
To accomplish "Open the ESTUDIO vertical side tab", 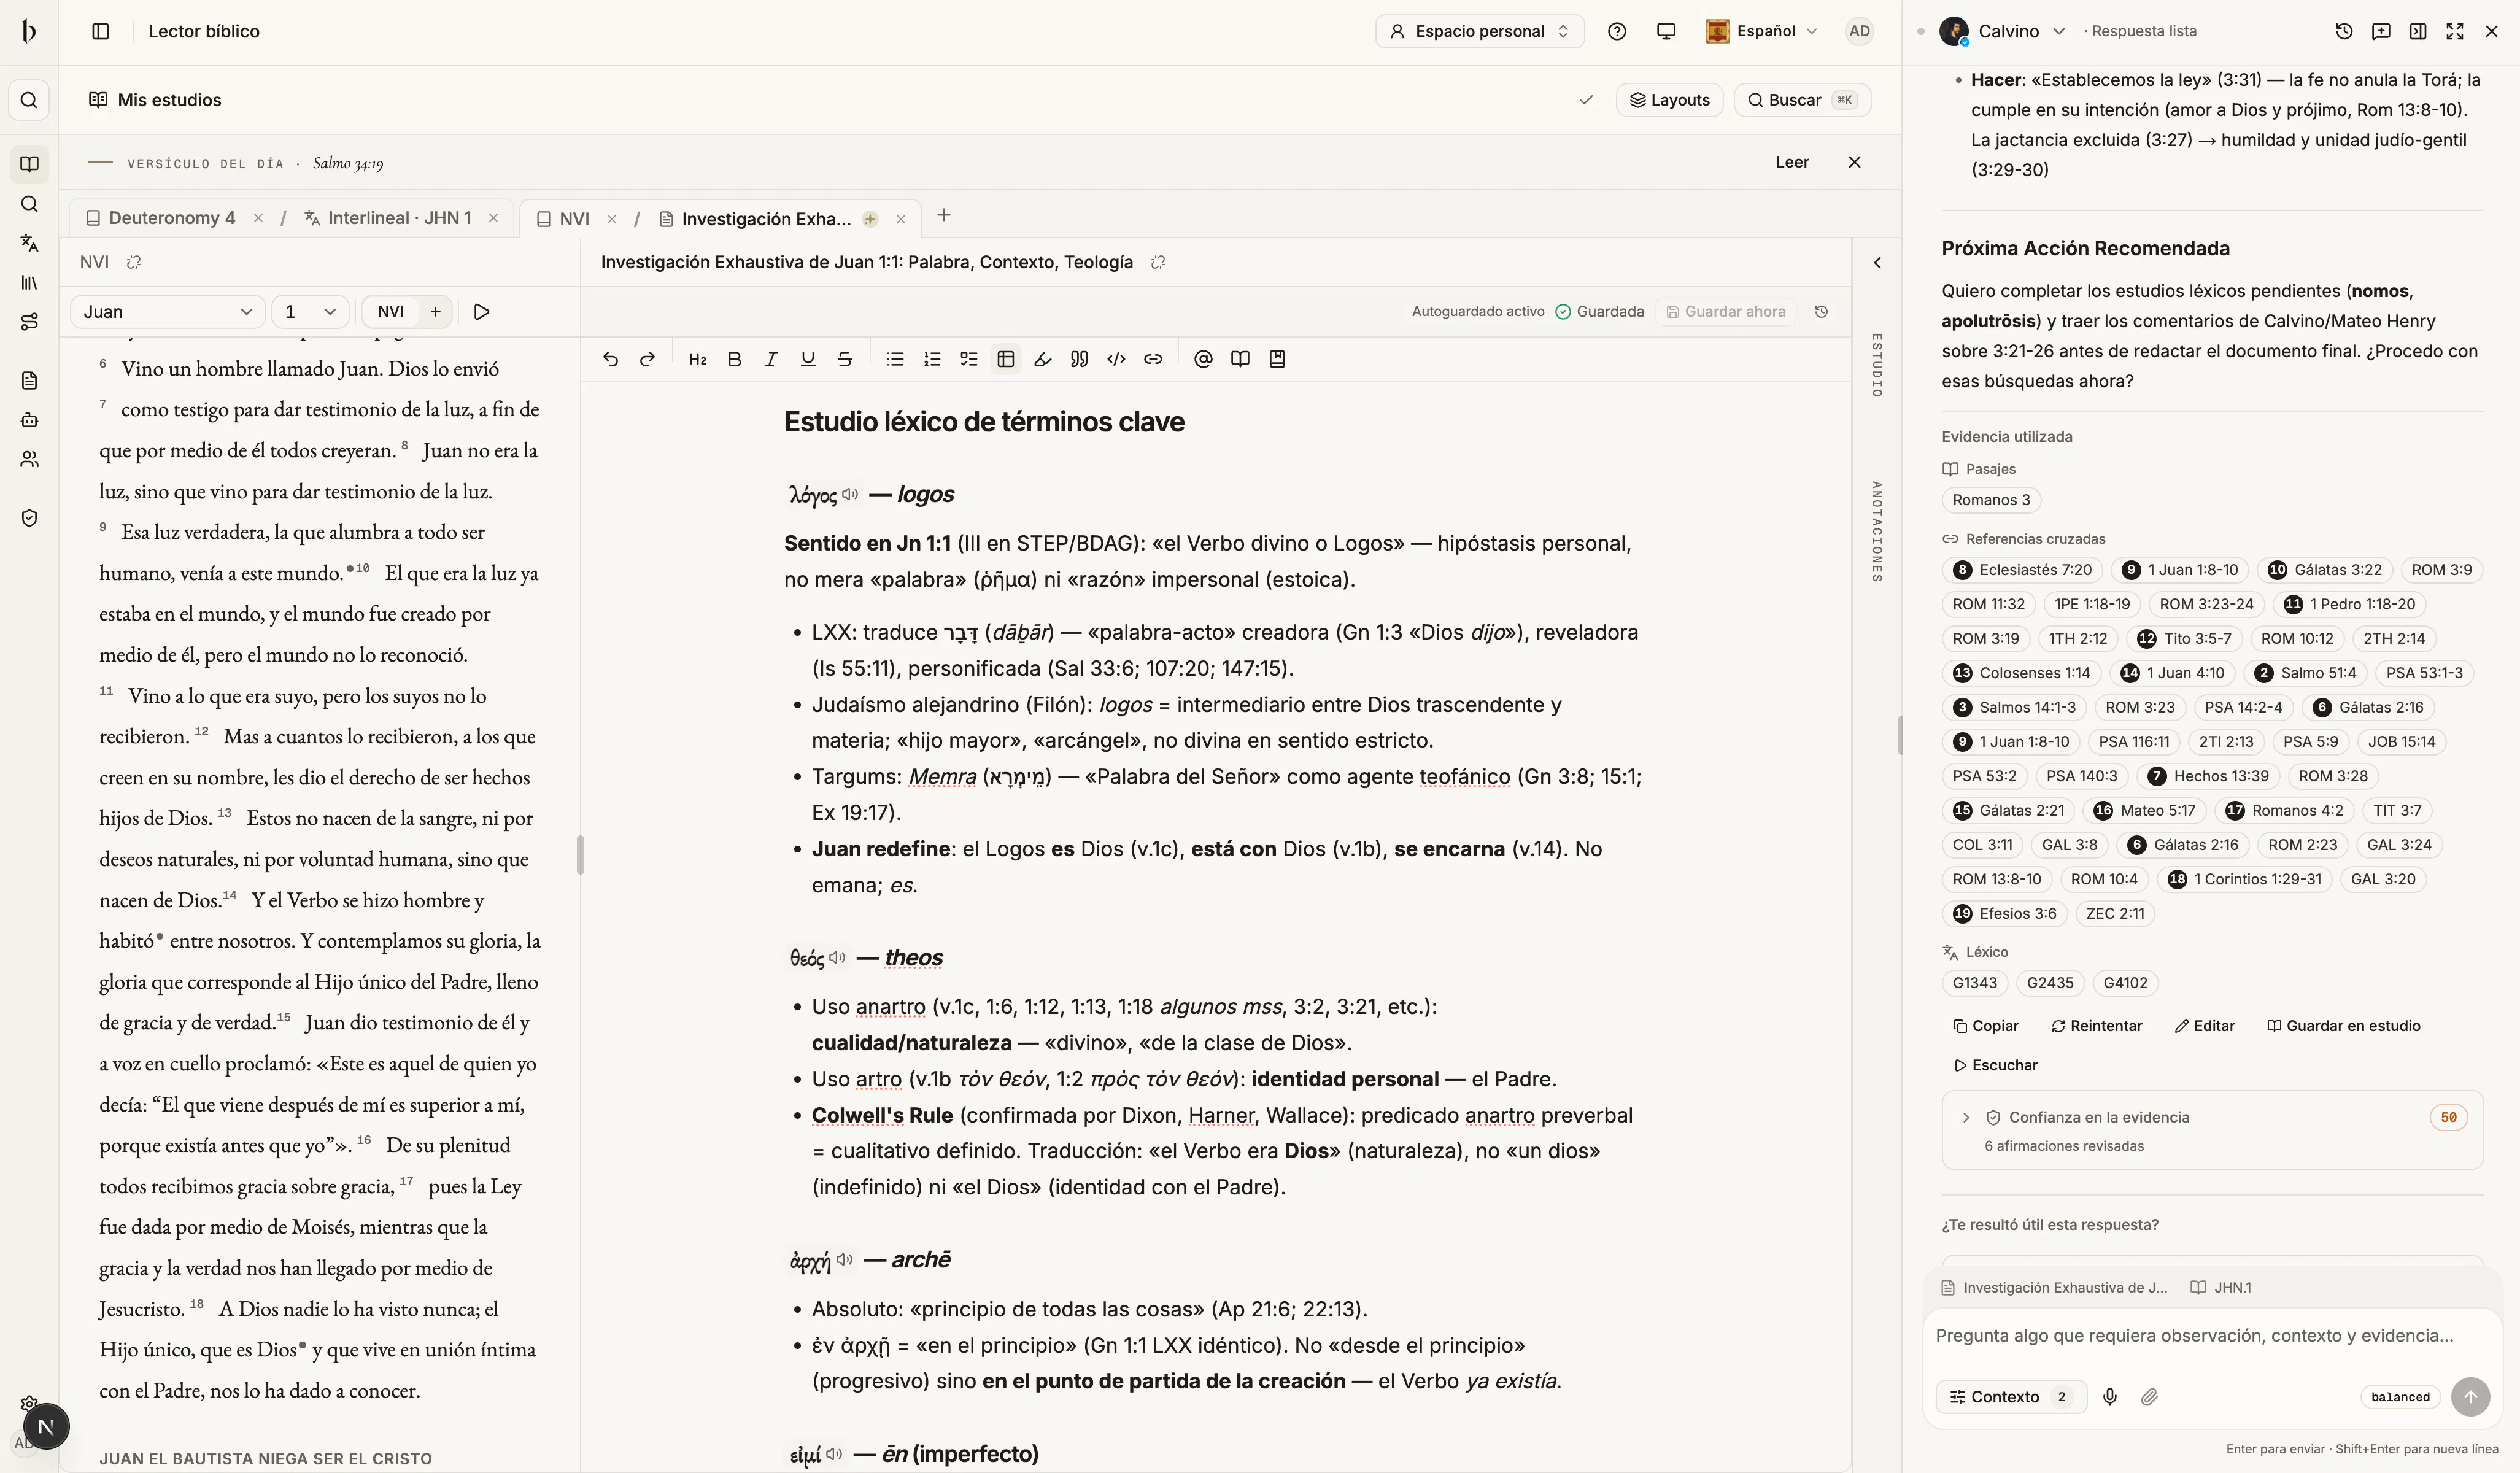I will pyautogui.click(x=1877, y=365).
